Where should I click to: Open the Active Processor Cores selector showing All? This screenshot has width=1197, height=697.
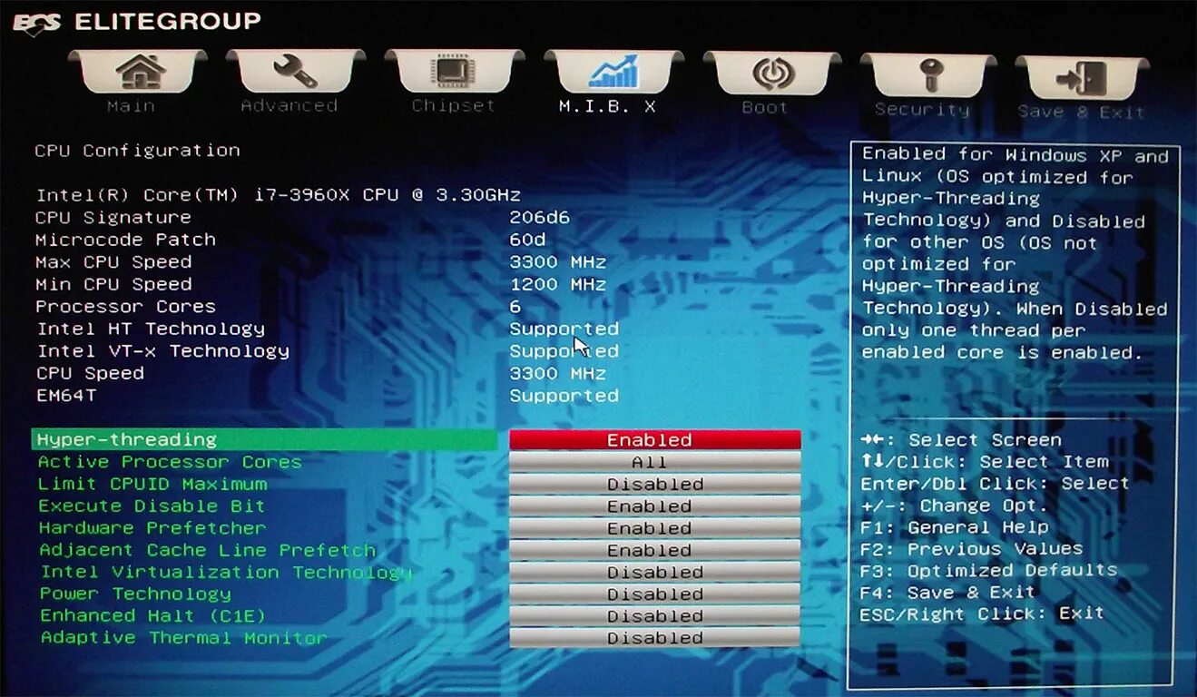pyautogui.click(x=650, y=462)
